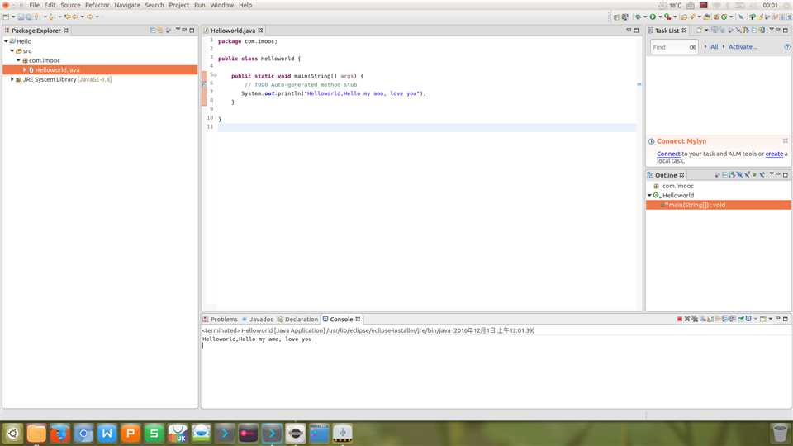Open WPS Writer from the dock
Screen dimensions: 793x446
pos(107,434)
